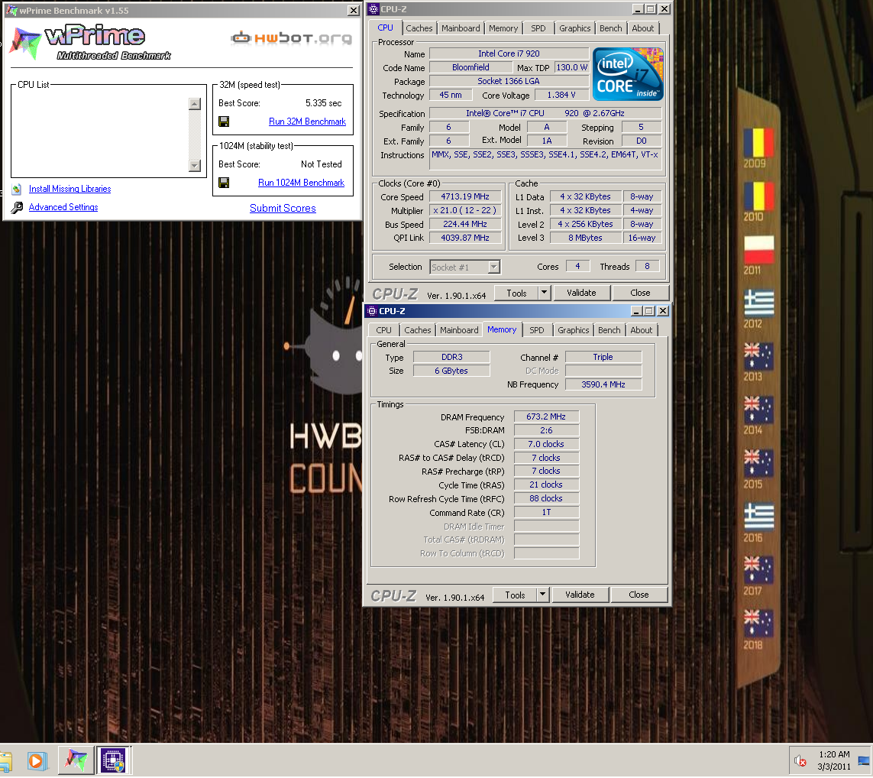873x778 pixels.
Task: Click CPU List scroll down arrow
Action: [x=194, y=165]
